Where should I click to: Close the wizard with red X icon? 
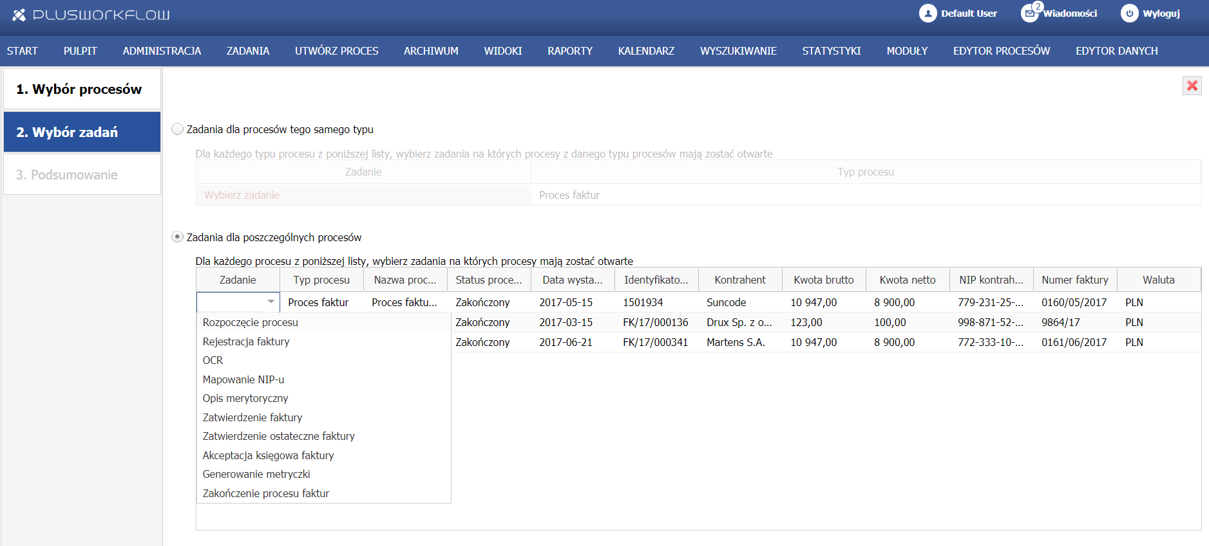tap(1192, 86)
